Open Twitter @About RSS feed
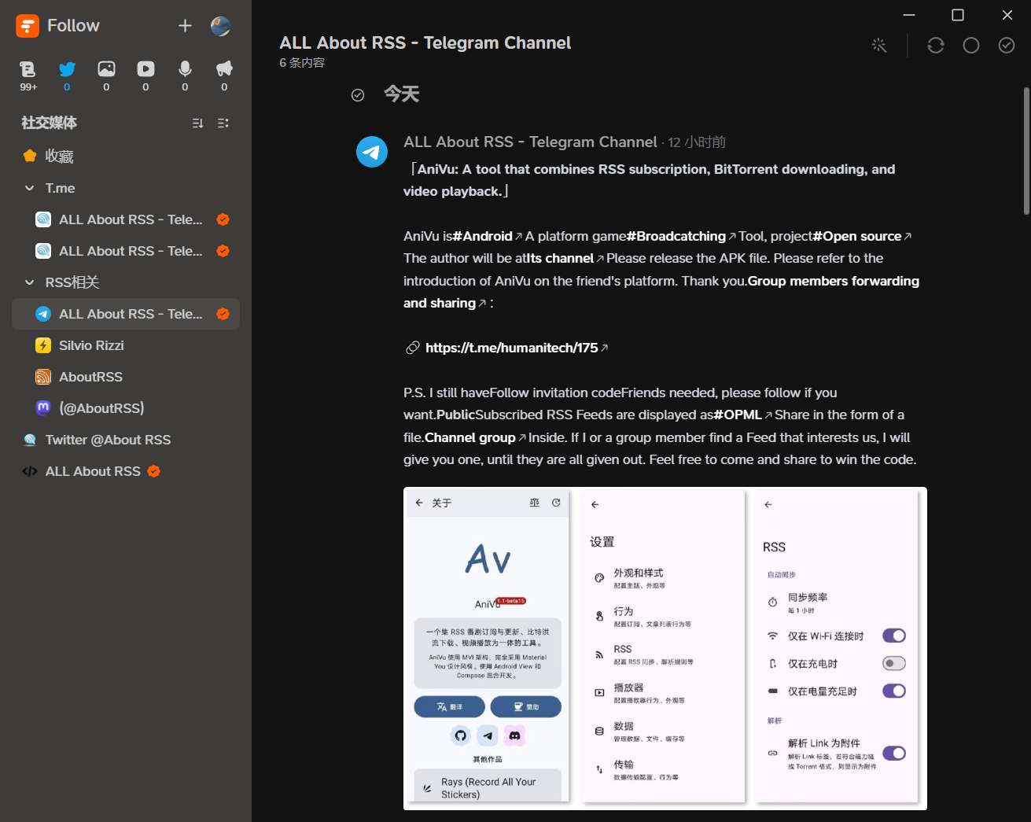 (x=126, y=440)
